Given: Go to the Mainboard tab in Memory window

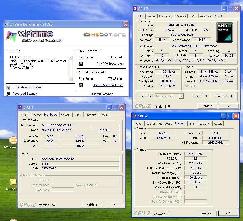Looking at the screenshot, I should [x=165, y=124].
